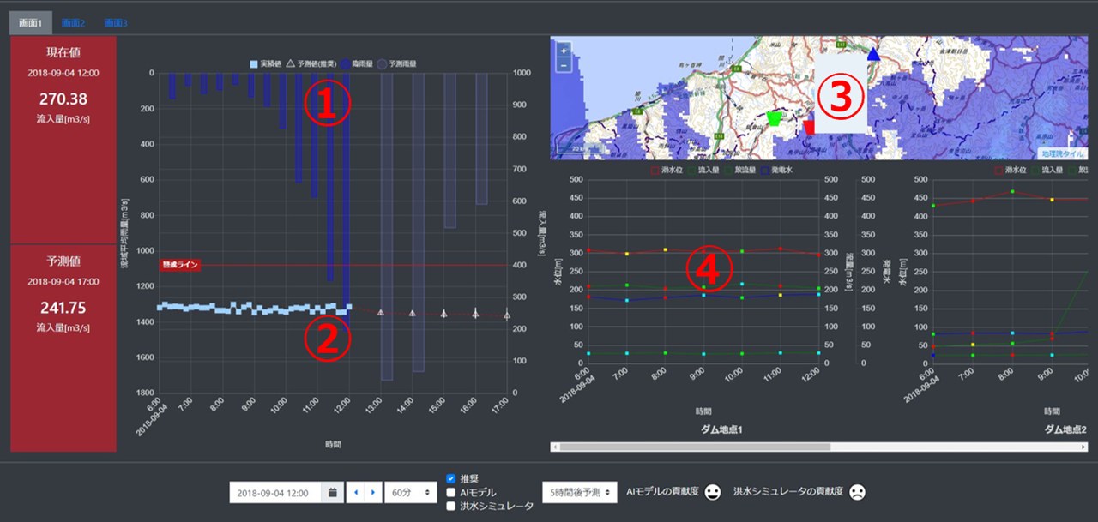Enable the AIモデル checkbox
The width and height of the screenshot is (1098, 522).
[x=451, y=492]
